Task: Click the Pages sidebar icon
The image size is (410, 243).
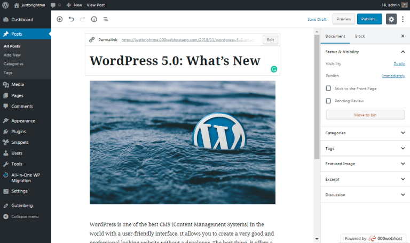Action: pos(6,95)
